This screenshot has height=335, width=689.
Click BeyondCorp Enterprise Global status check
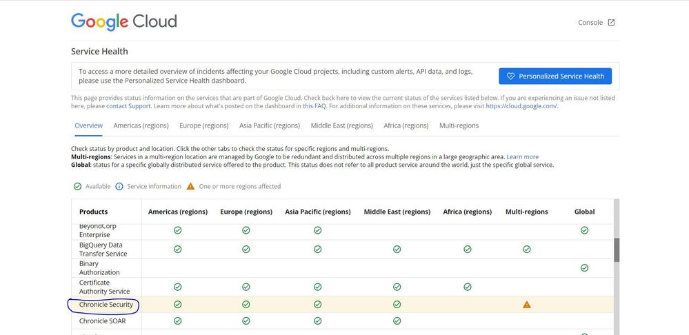coord(584,230)
